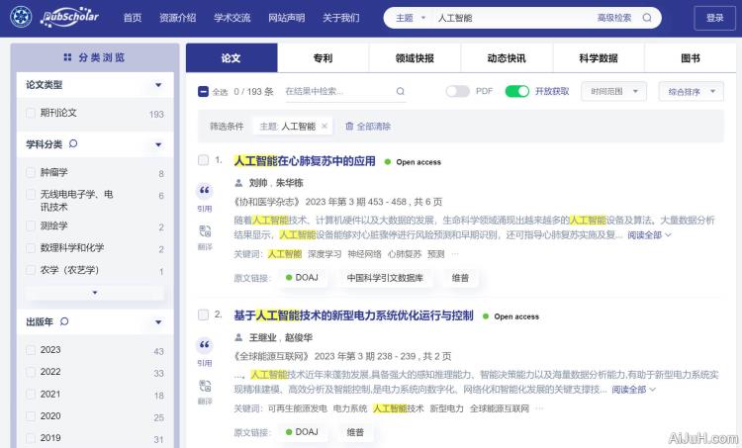Click the 登录 login button
The image size is (742, 448).
[x=714, y=18]
